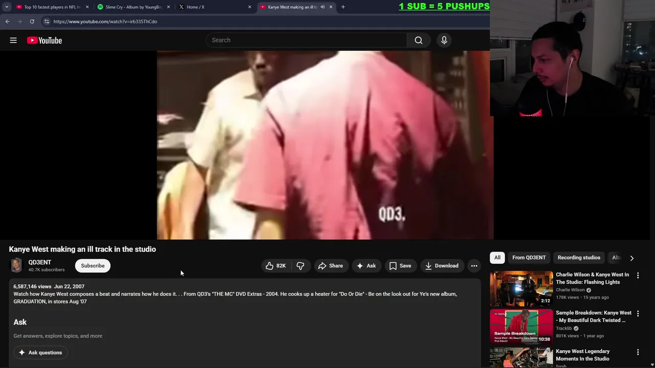
Task: Download the video
Action: click(442, 266)
